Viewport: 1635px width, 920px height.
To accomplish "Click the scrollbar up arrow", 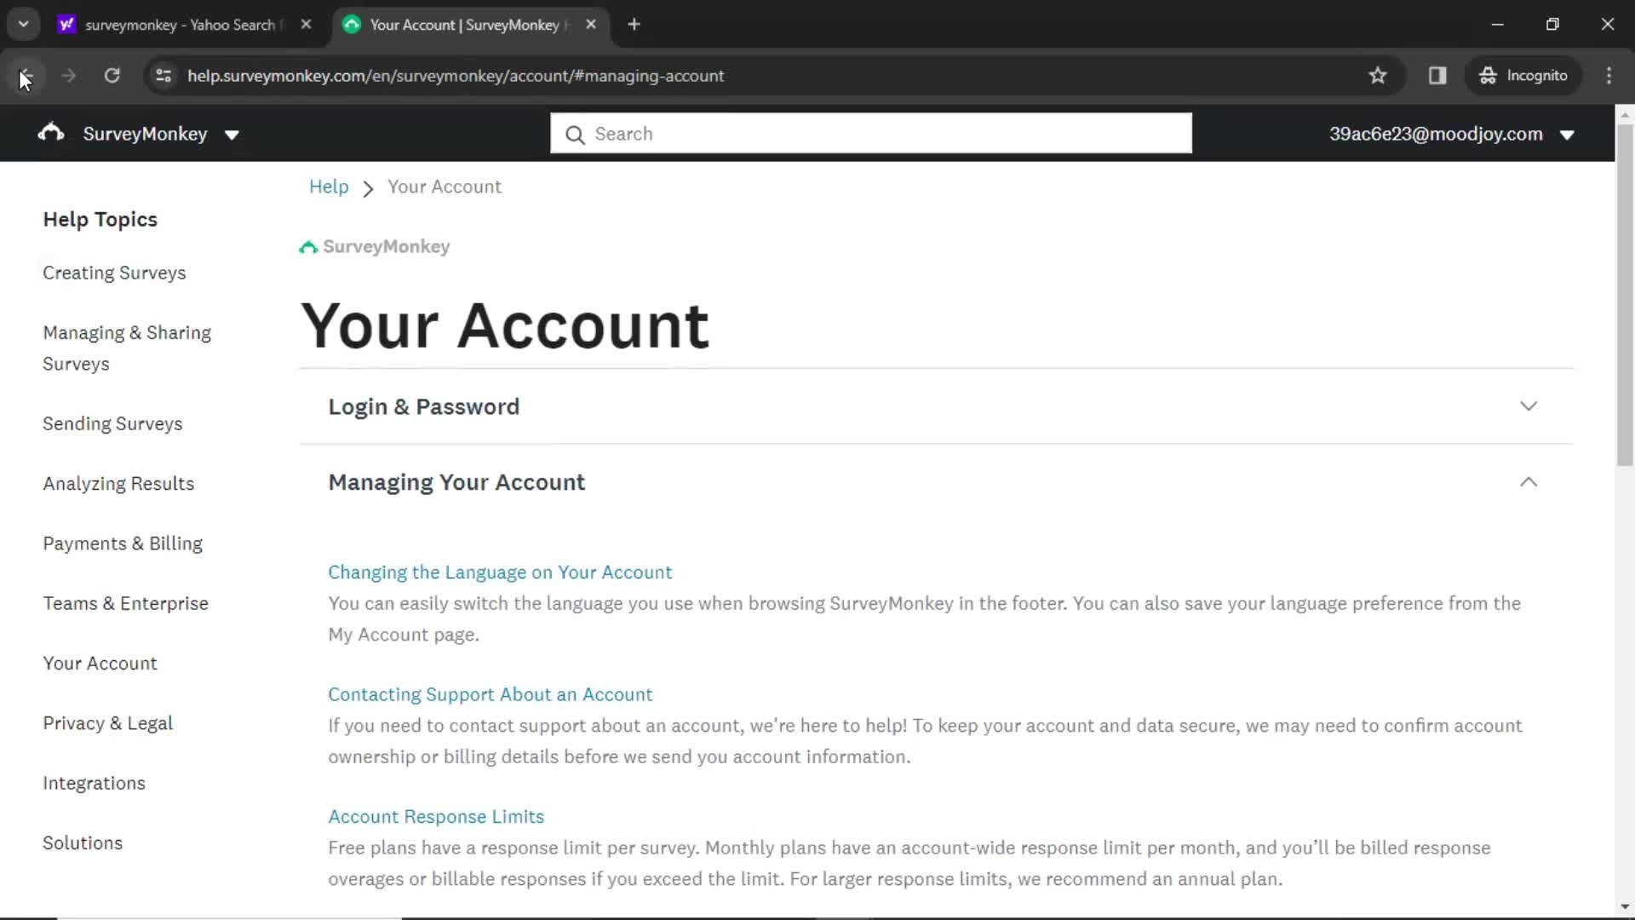I will [x=1625, y=114].
